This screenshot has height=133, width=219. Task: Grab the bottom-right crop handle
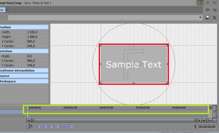click(167, 83)
